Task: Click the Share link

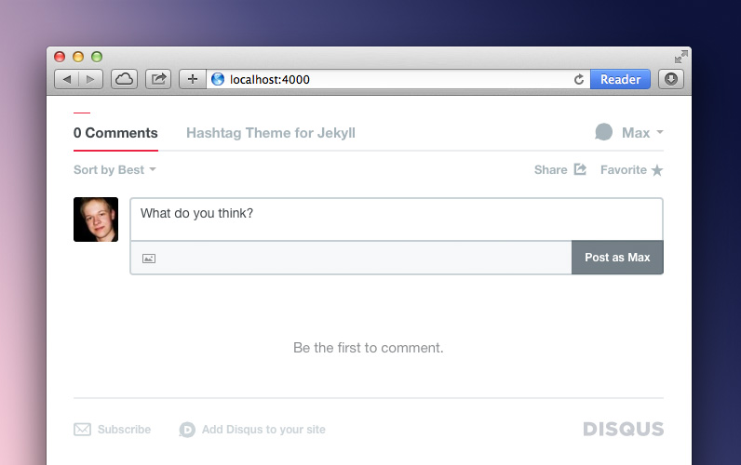Action: tap(550, 170)
